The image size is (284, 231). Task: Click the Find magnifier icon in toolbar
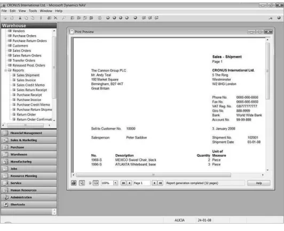click(x=64, y=18)
